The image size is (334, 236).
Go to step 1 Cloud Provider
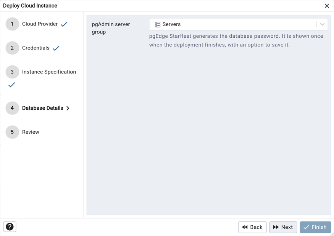pyautogui.click(x=40, y=24)
